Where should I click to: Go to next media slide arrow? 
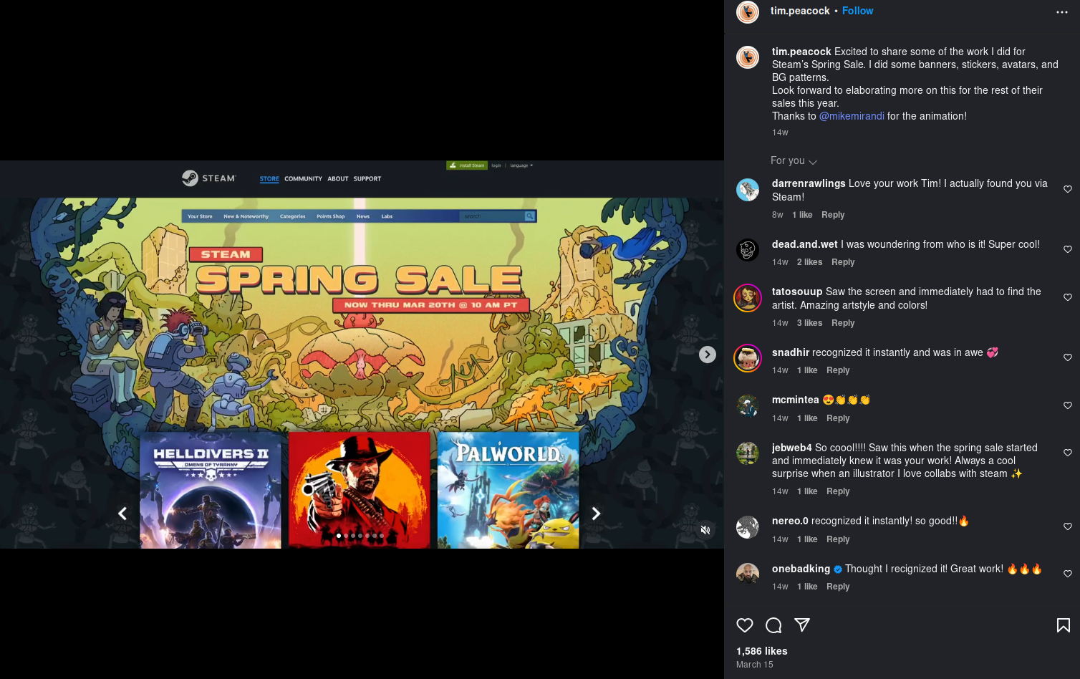pos(708,355)
